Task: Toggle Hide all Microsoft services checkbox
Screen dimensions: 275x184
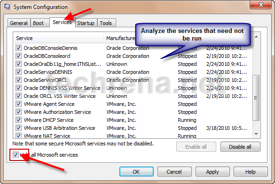Action: 16,155
